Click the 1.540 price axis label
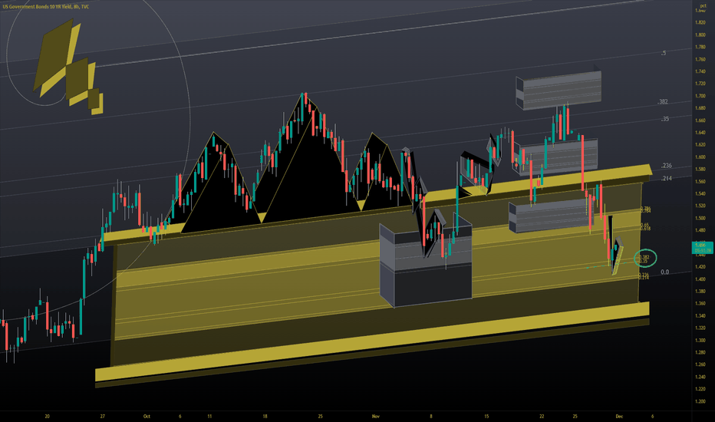Screen dimensions: 715x422 pos(700,193)
